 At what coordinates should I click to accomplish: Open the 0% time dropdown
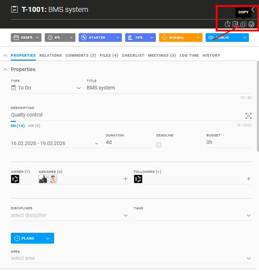point(60,38)
